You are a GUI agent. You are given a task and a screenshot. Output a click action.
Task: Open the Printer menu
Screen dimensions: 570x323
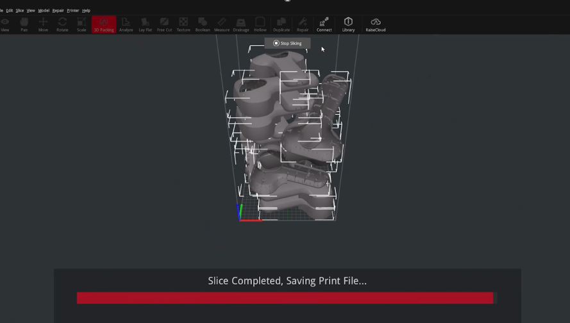(72, 10)
